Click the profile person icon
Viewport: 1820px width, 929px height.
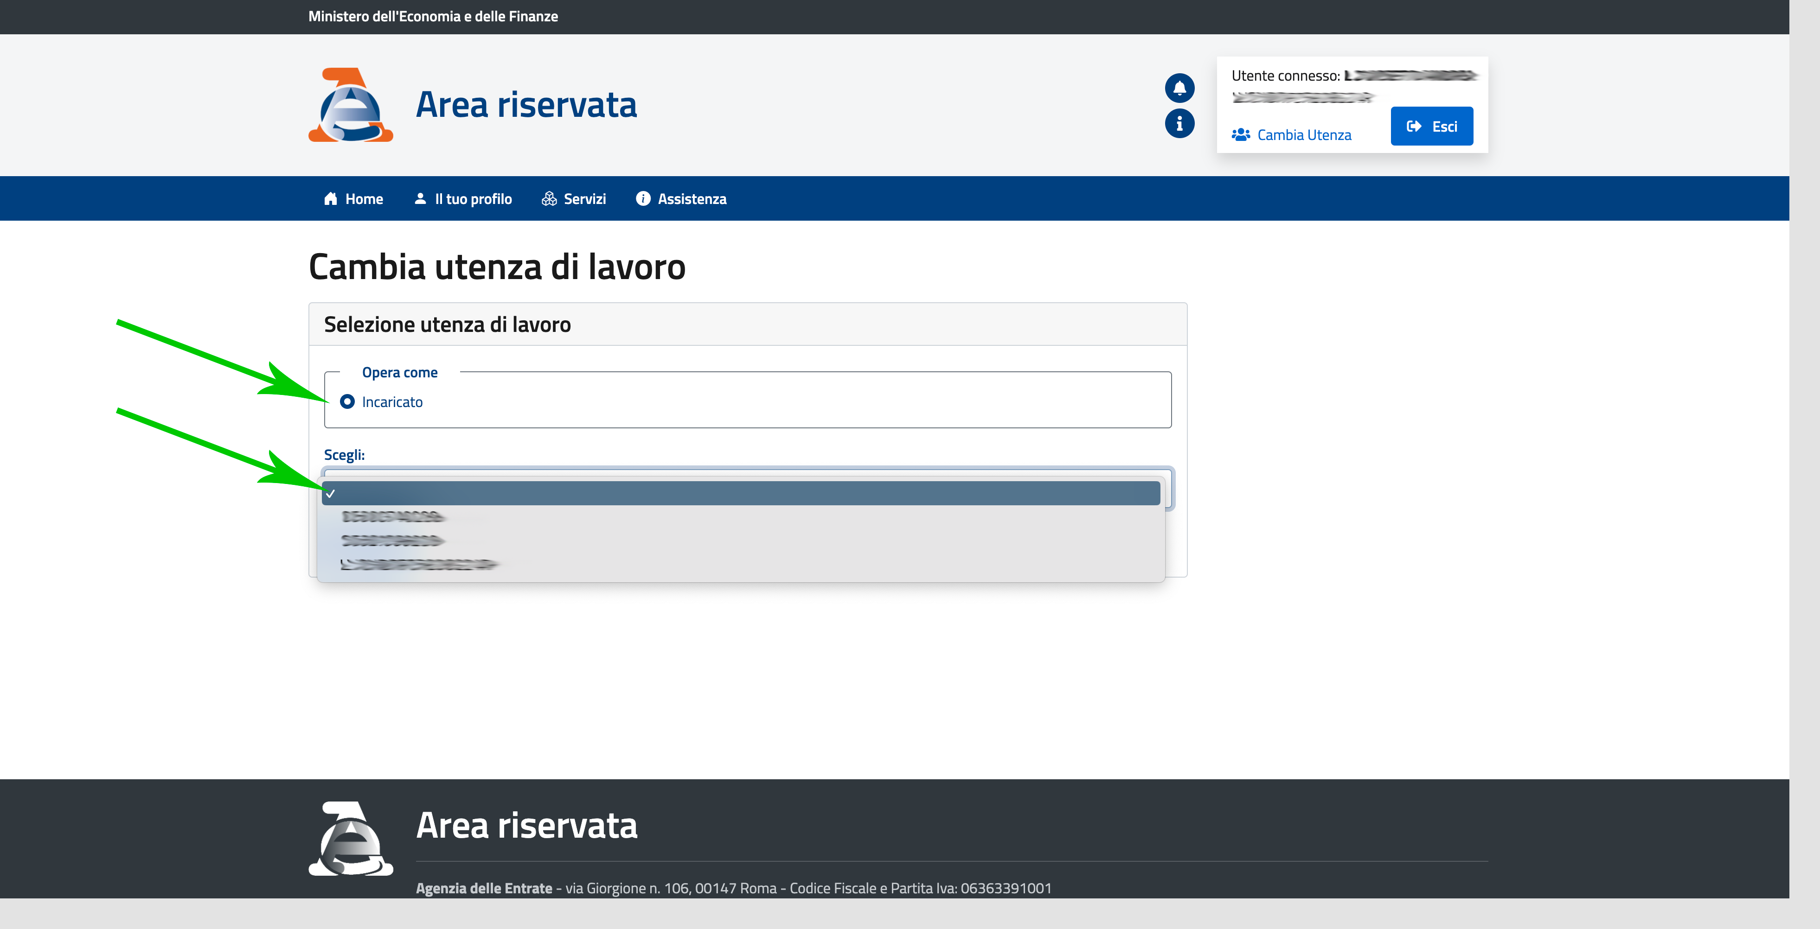420,199
